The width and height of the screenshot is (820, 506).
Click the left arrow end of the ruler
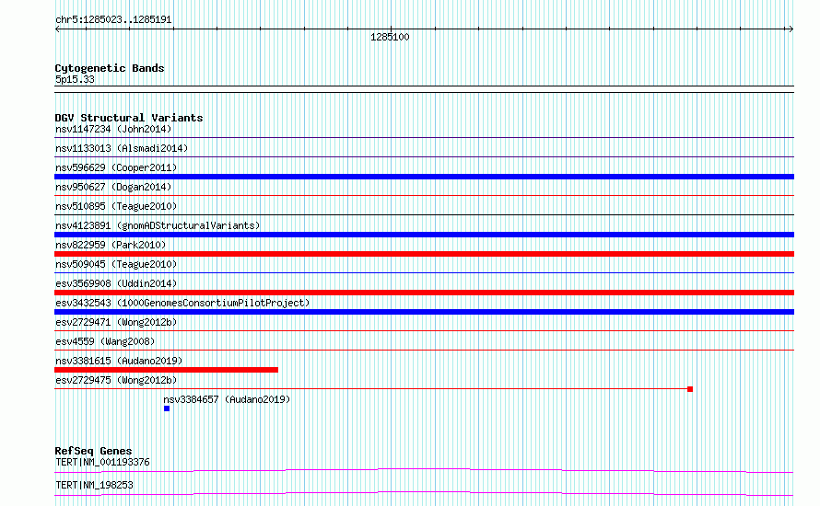(x=57, y=29)
